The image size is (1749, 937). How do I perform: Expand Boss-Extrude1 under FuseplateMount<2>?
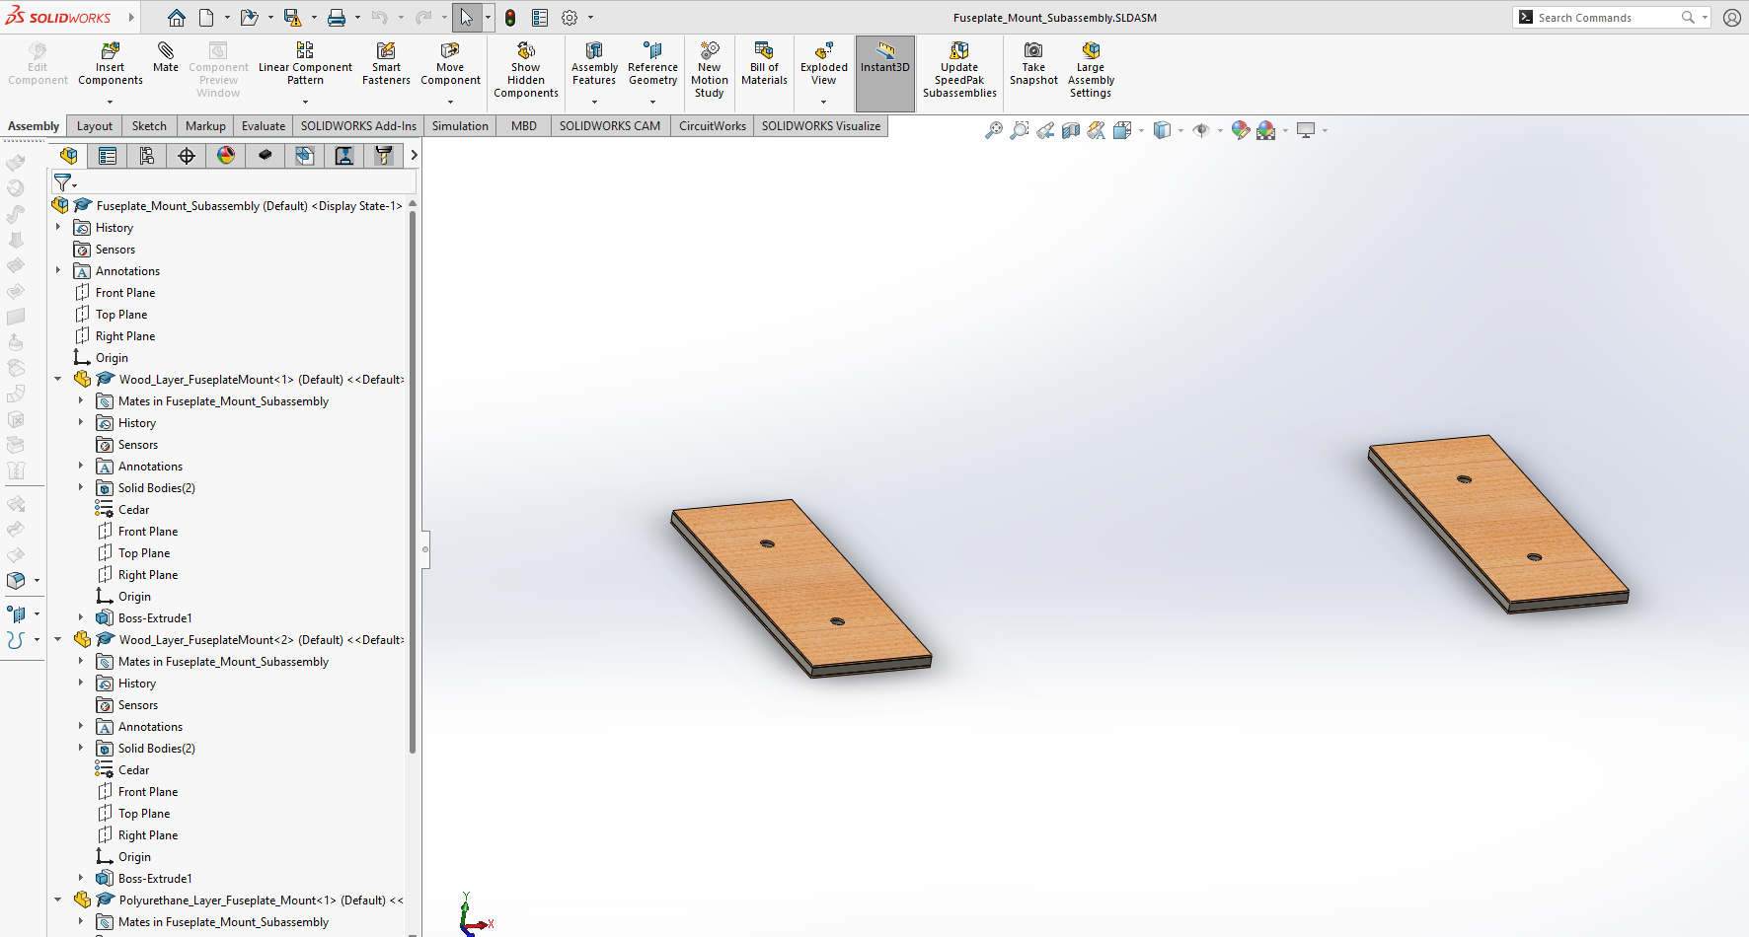click(81, 878)
